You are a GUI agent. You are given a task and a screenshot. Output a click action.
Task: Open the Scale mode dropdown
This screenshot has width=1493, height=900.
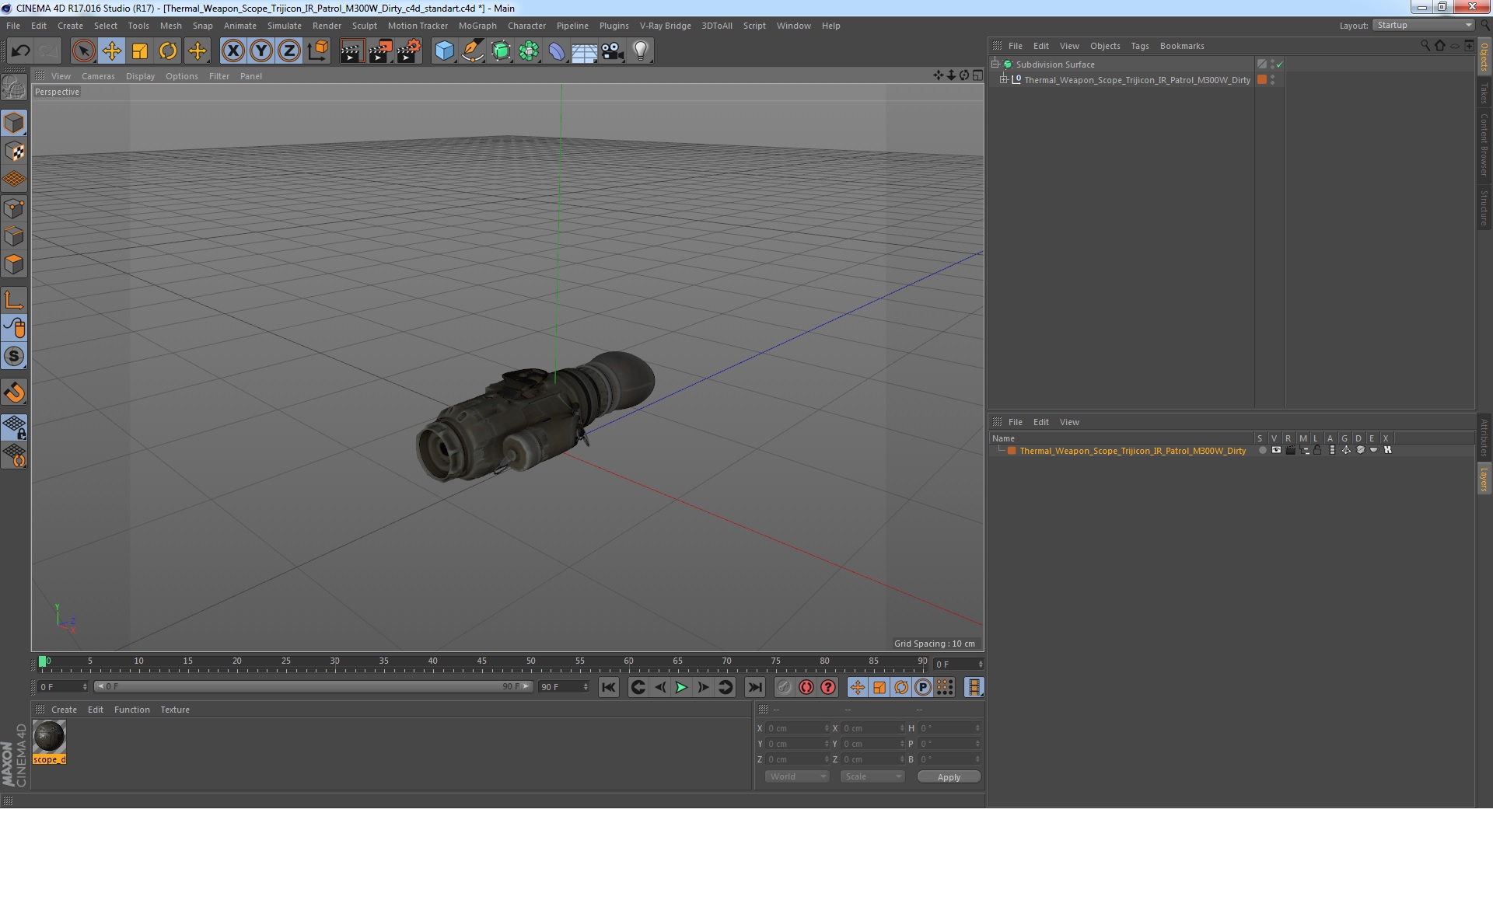872,776
